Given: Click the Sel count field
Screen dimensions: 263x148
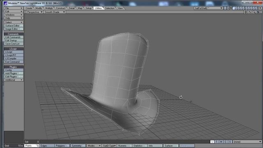Looking at the screenshot, I should pyautogui.click(x=32, y=142).
